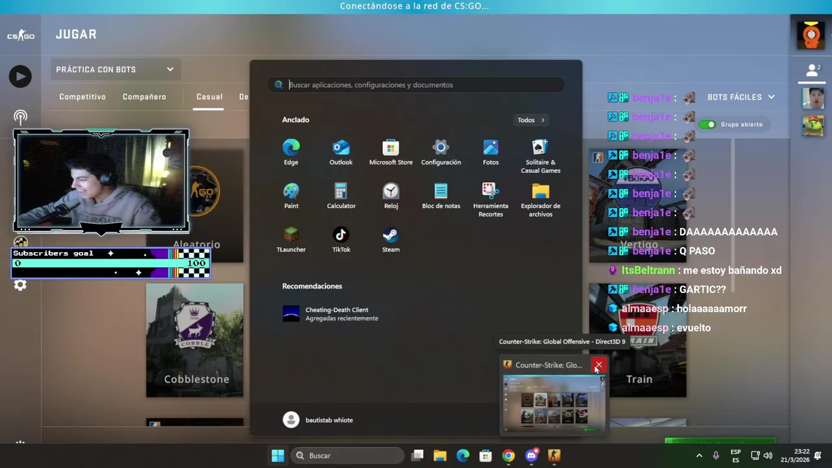Click Windows Start button on taskbar
Image resolution: width=832 pixels, height=468 pixels.
[278, 456]
